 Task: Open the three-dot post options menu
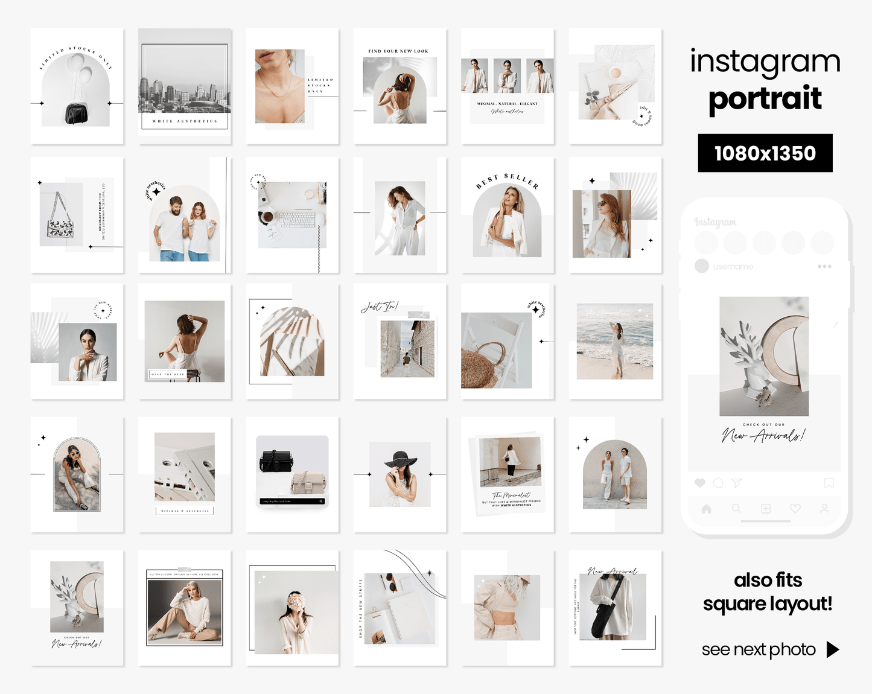click(x=826, y=266)
